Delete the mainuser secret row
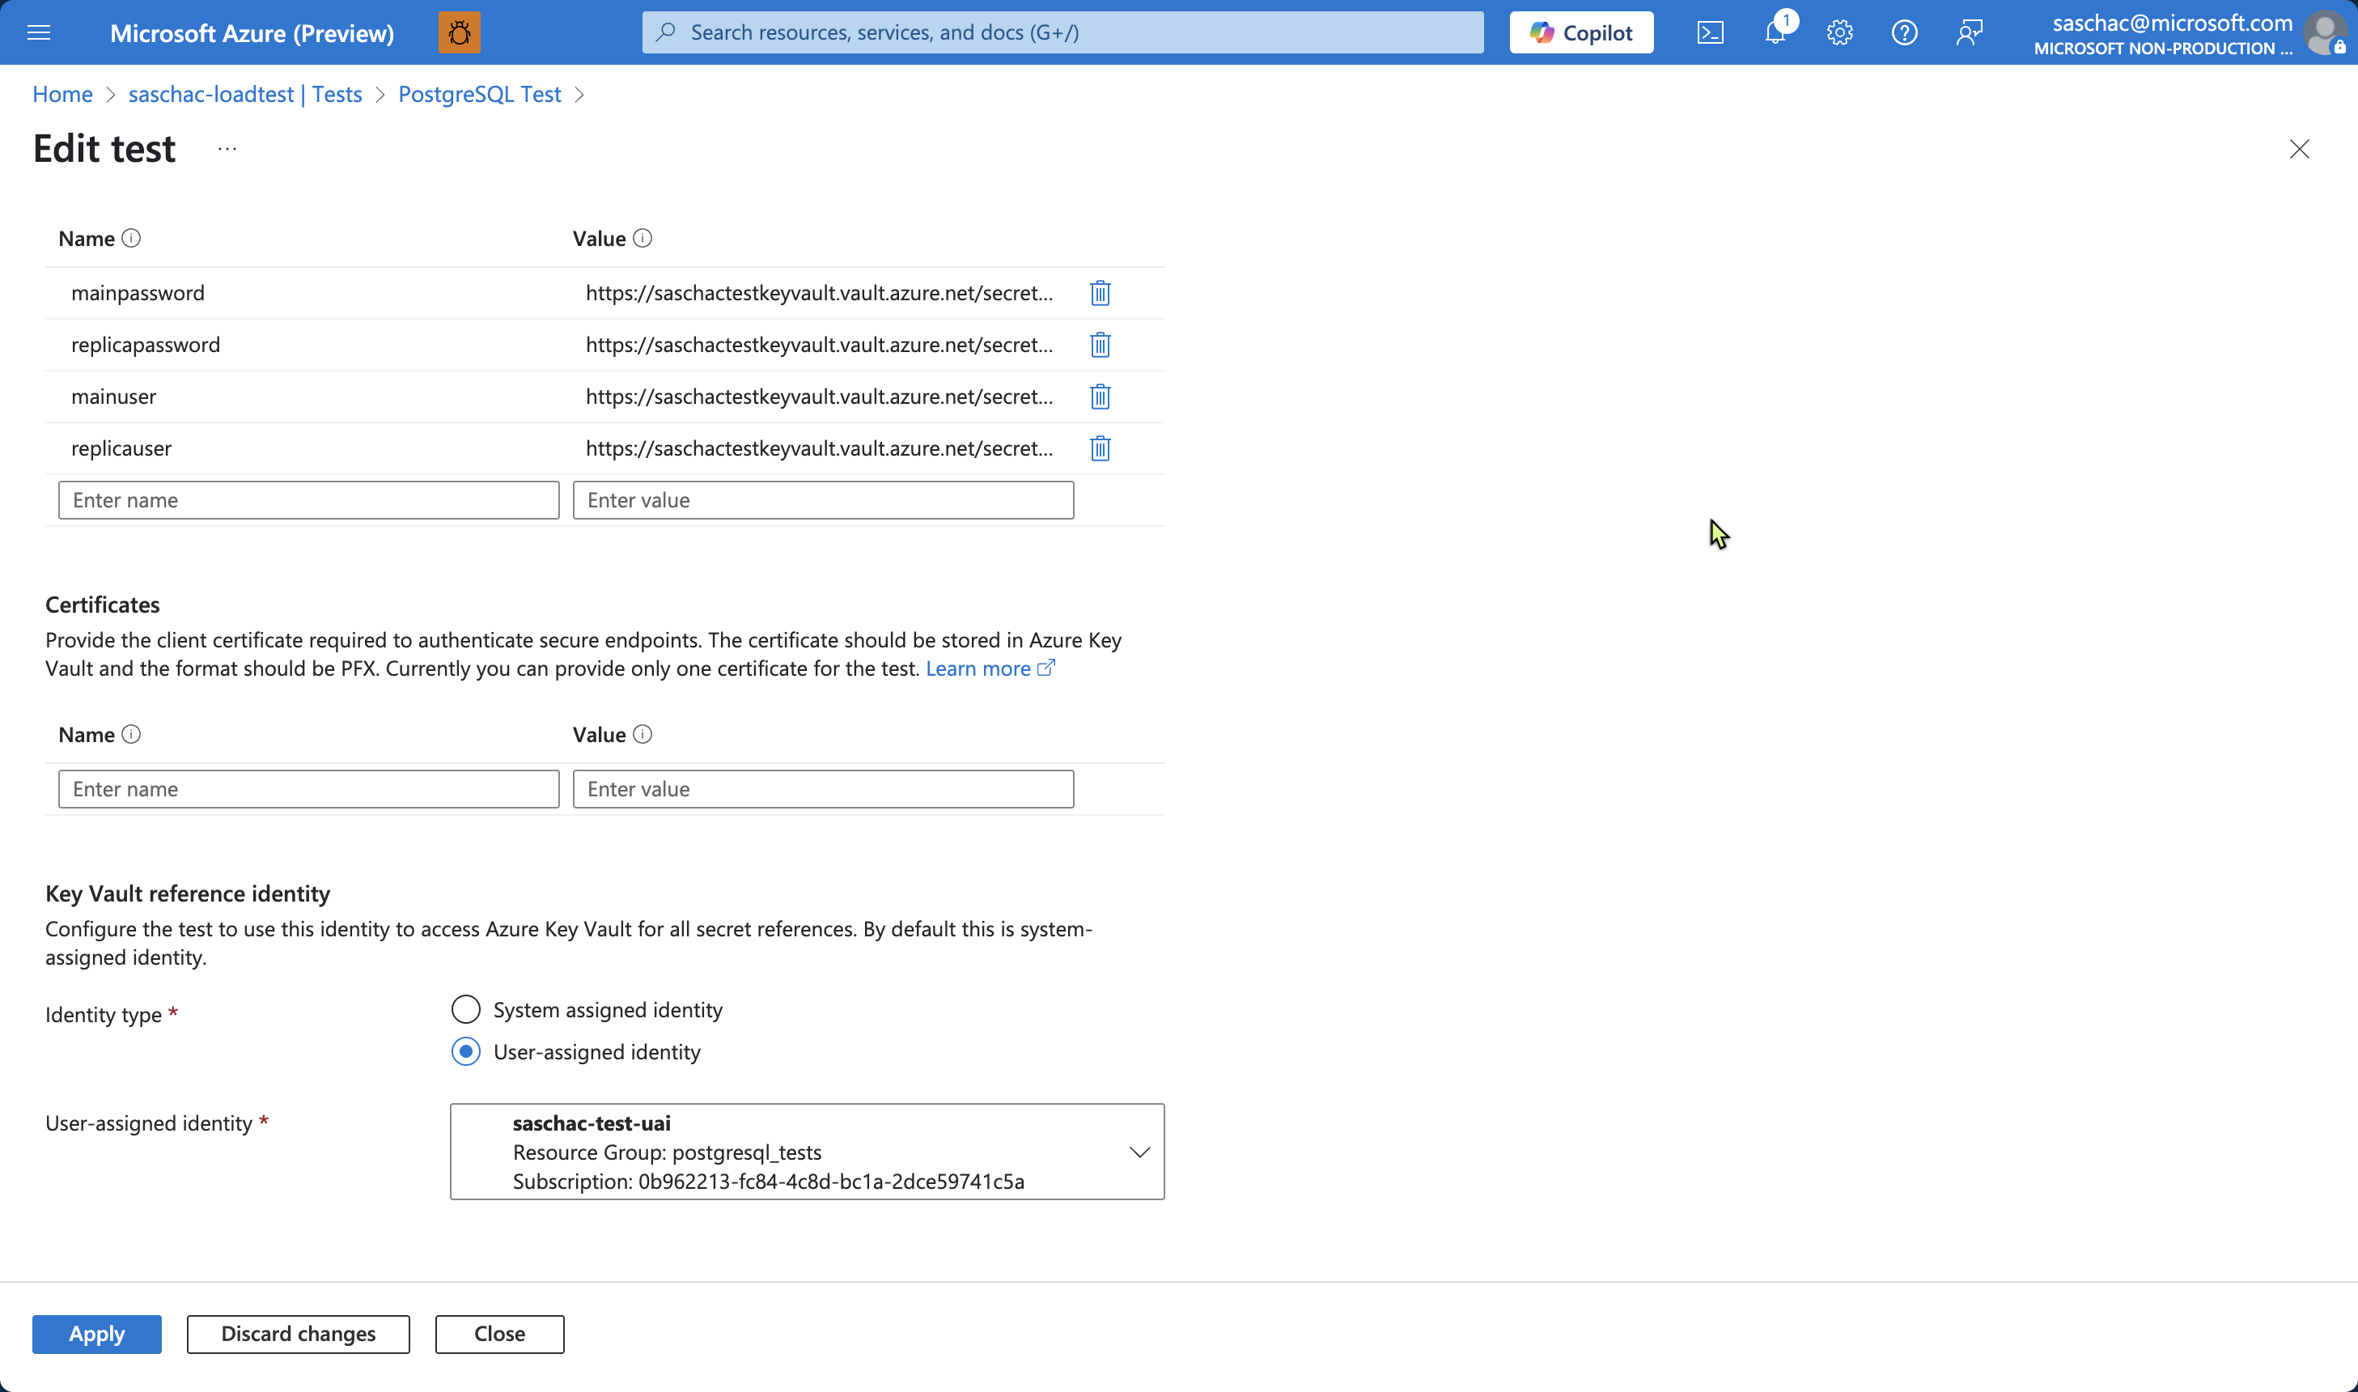This screenshot has height=1392, width=2358. tap(1100, 397)
